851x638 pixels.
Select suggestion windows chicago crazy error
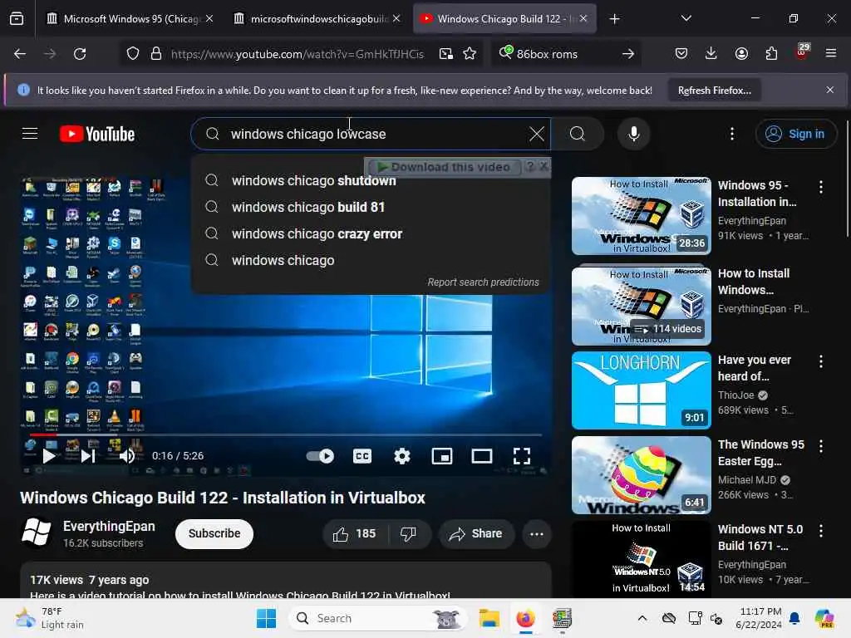click(371, 233)
